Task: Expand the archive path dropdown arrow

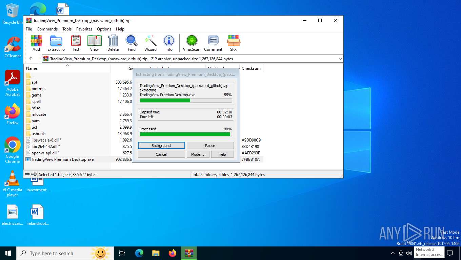Action: (x=340, y=59)
